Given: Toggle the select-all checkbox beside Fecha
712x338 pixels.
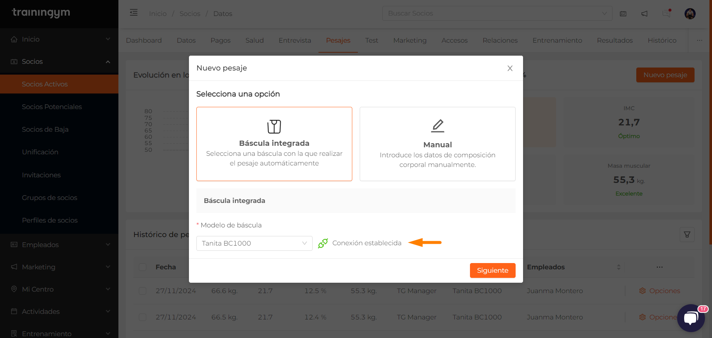Looking at the screenshot, I should pos(143,267).
